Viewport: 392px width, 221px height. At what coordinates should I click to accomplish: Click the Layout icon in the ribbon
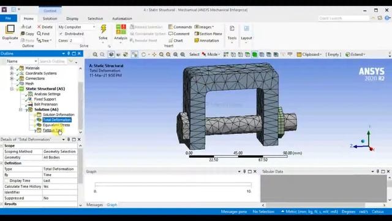click(x=246, y=29)
